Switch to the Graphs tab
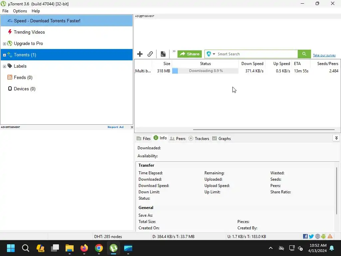341x256 pixels. 221,138
